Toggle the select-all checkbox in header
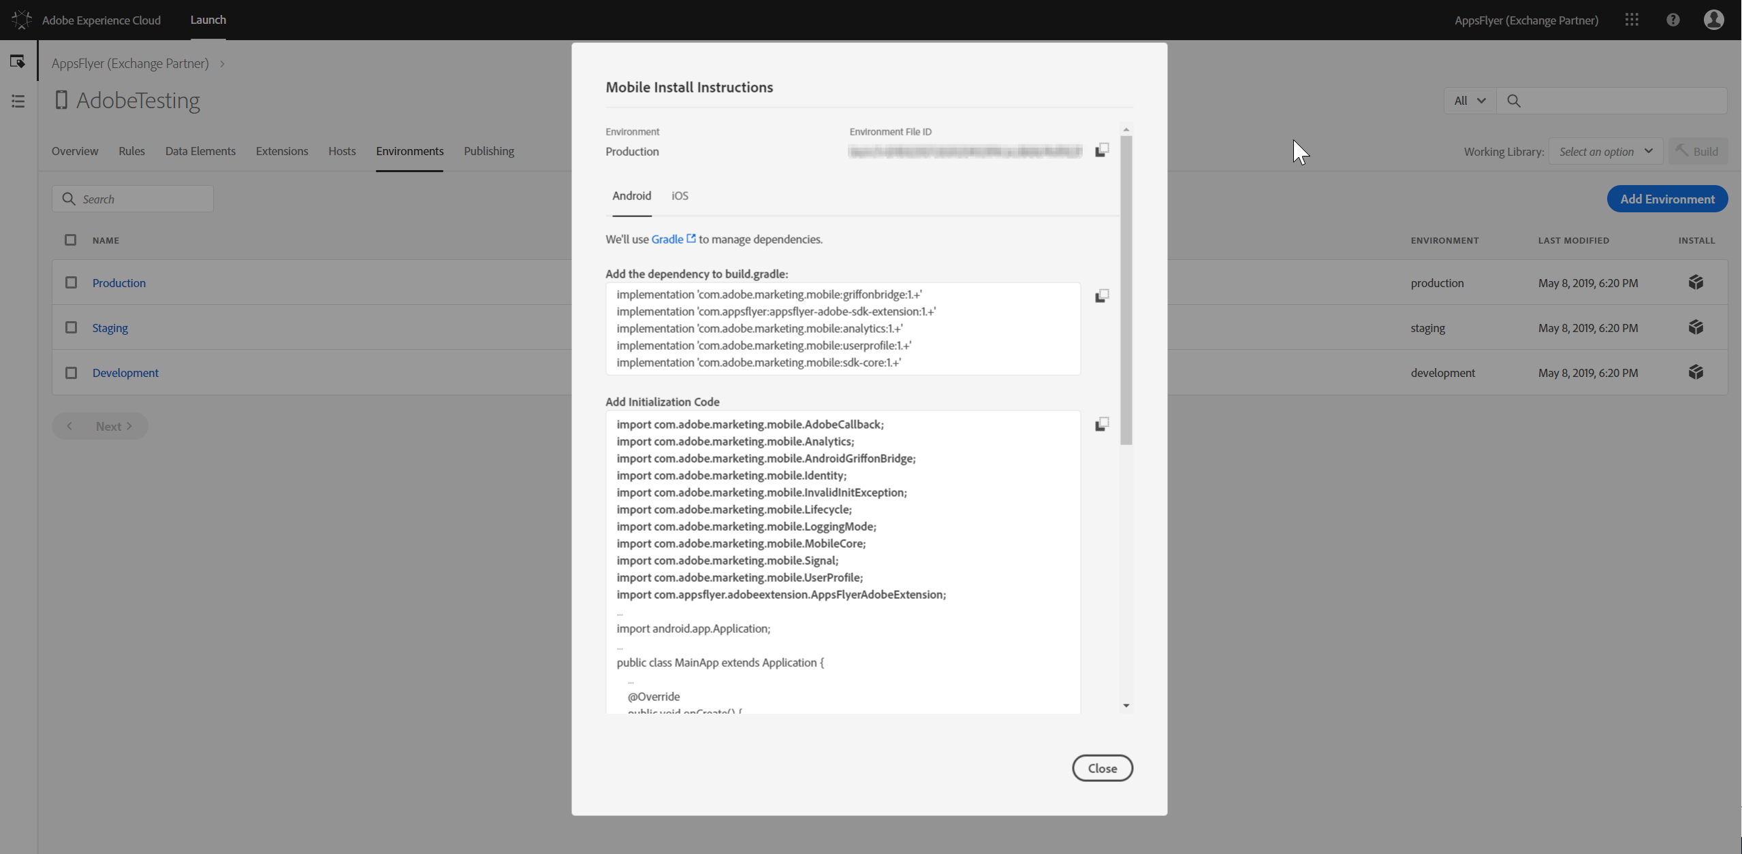The width and height of the screenshot is (1742, 854). pyautogui.click(x=70, y=240)
